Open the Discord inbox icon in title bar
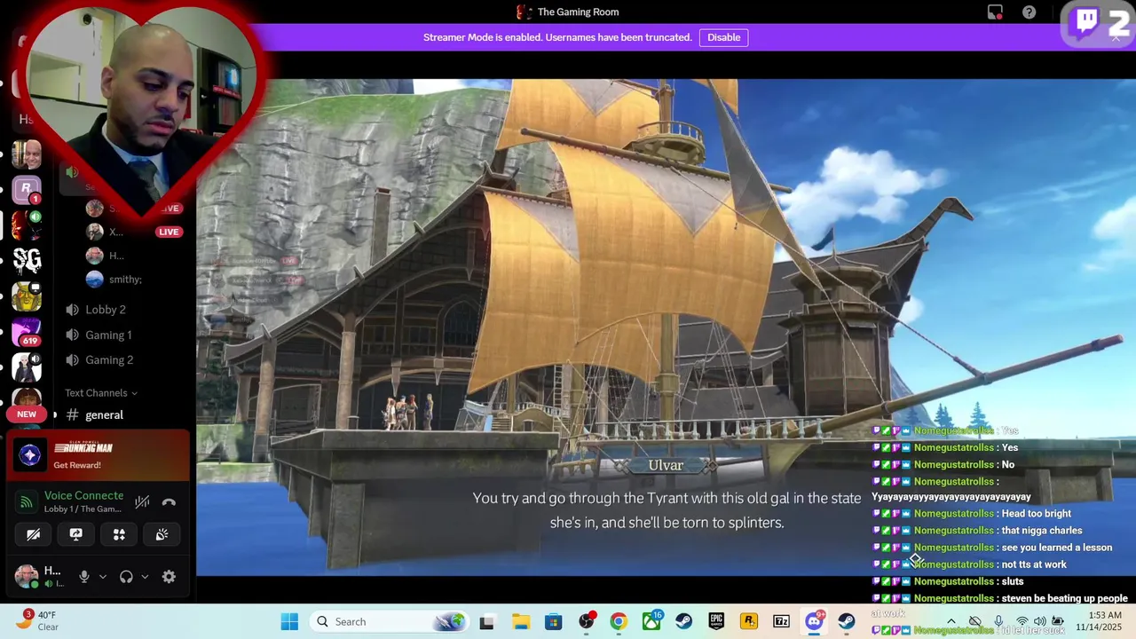The width and height of the screenshot is (1136, 639). click(995, 12)
